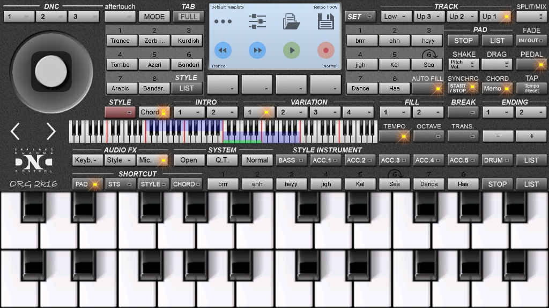The image size is (549, 308).
Task: Tap the rewind button
Action: 222,50
